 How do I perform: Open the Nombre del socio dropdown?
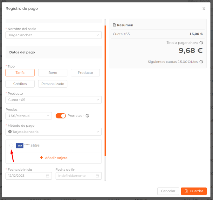click(x=53, y=35)
